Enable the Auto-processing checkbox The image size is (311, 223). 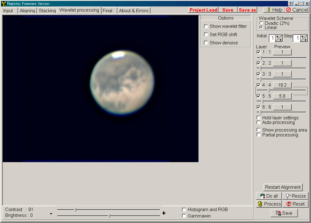[x=259, y=122]
